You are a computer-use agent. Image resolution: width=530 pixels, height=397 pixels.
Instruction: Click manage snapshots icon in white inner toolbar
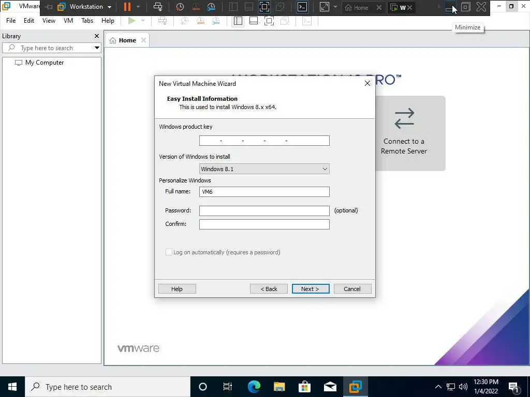point(216,21)
